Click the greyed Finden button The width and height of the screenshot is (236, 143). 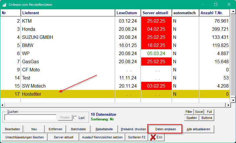(65, 117)
